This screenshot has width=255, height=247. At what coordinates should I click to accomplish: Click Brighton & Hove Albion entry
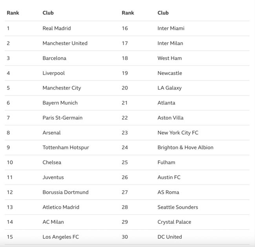[185, 148]
